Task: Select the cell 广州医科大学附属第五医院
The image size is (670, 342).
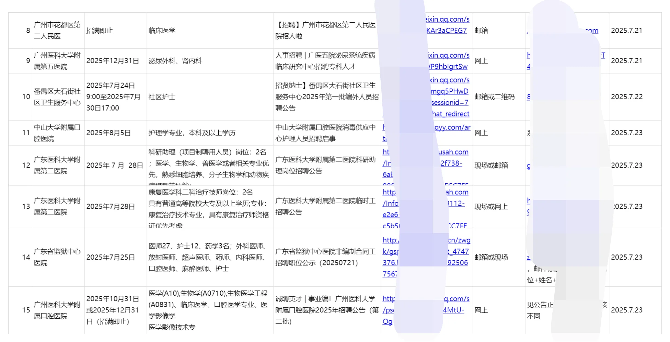Action: pos(58,61)
